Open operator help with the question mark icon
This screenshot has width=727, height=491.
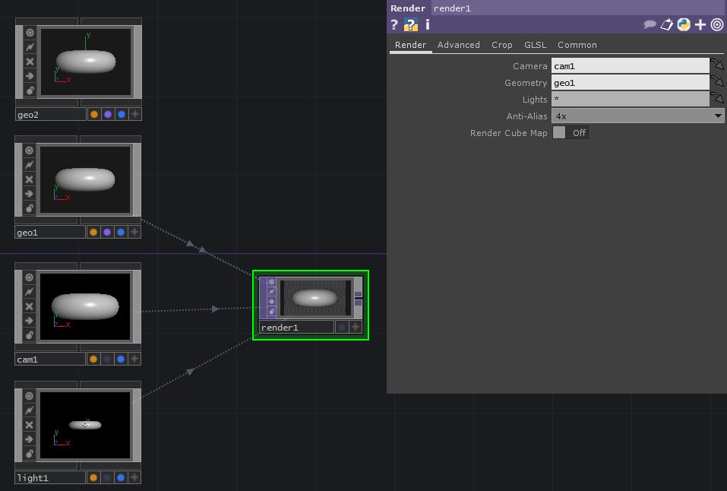[x=394, y=24]
